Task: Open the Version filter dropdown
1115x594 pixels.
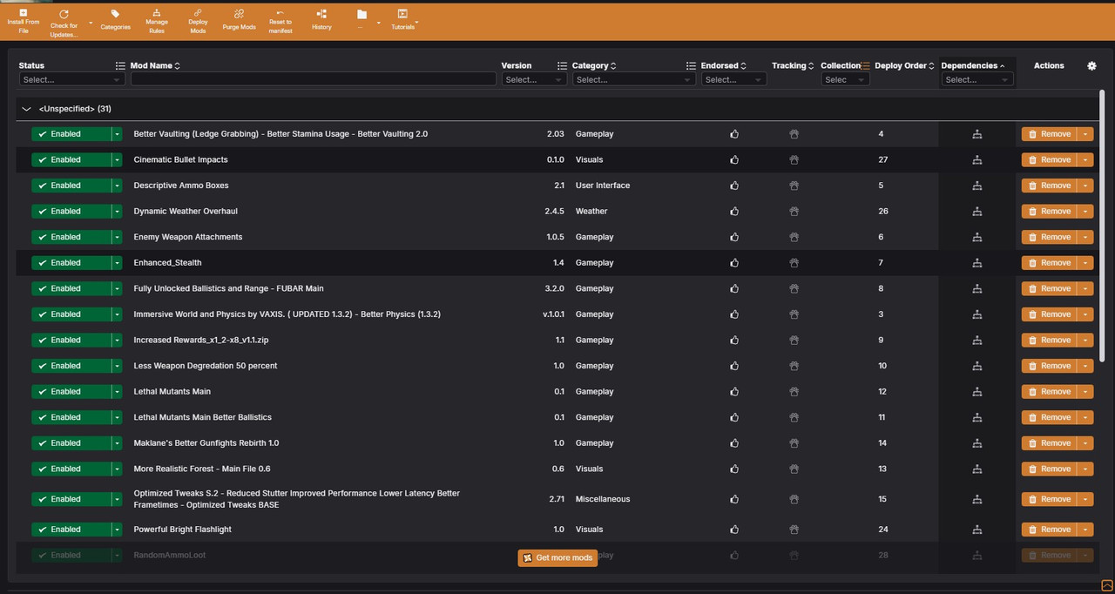Action: (x=534, y=79)
